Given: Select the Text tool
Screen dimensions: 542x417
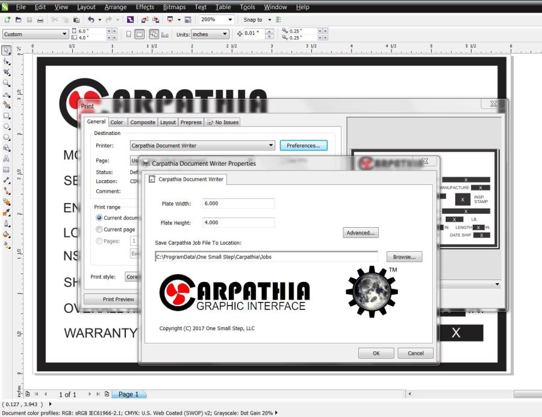Looking at the screenshot, I should (x=6, y=158).
